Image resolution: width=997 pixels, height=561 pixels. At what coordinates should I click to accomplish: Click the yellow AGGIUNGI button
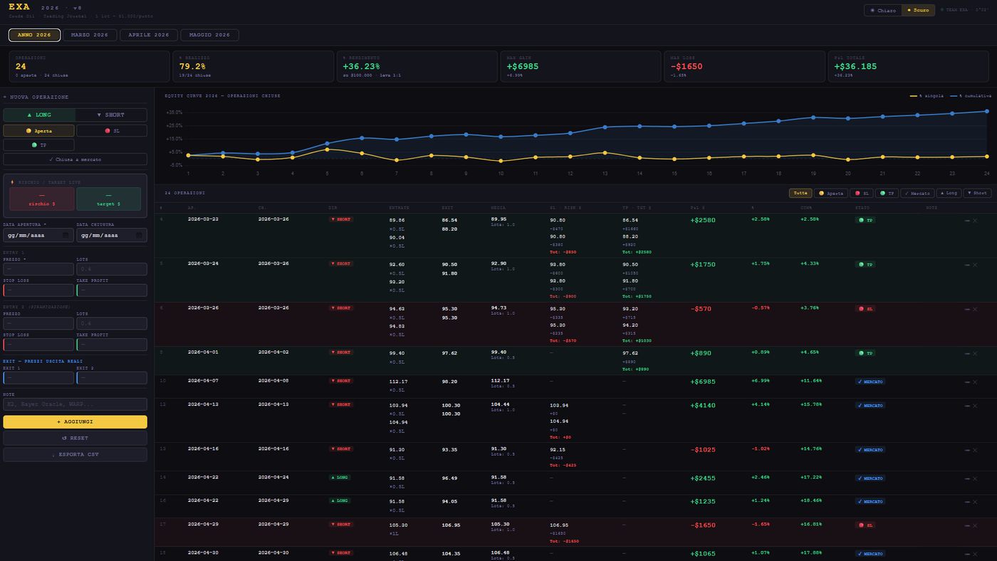coord(75,422)
